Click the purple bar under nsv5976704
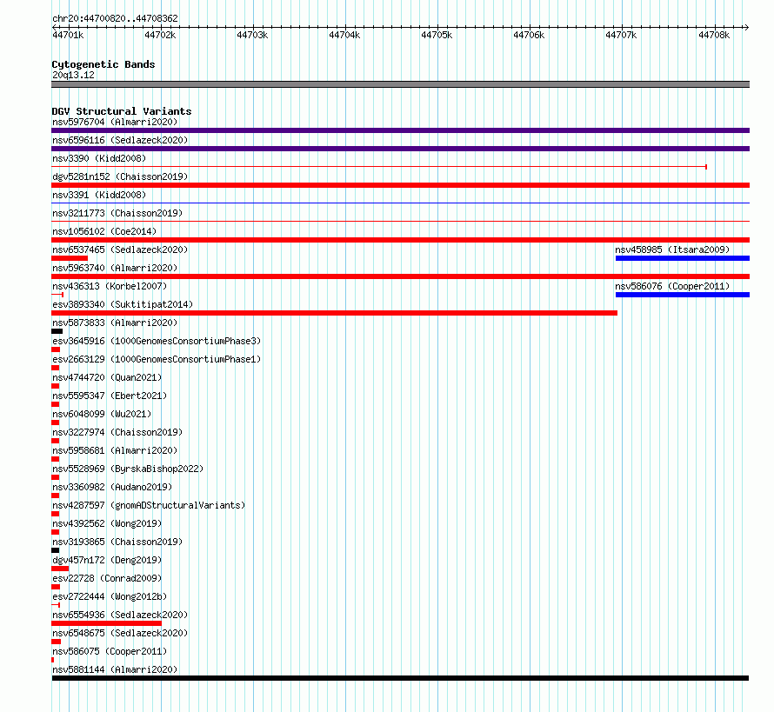The width and height of the screenshot is (774, 712). click(400, 130)
